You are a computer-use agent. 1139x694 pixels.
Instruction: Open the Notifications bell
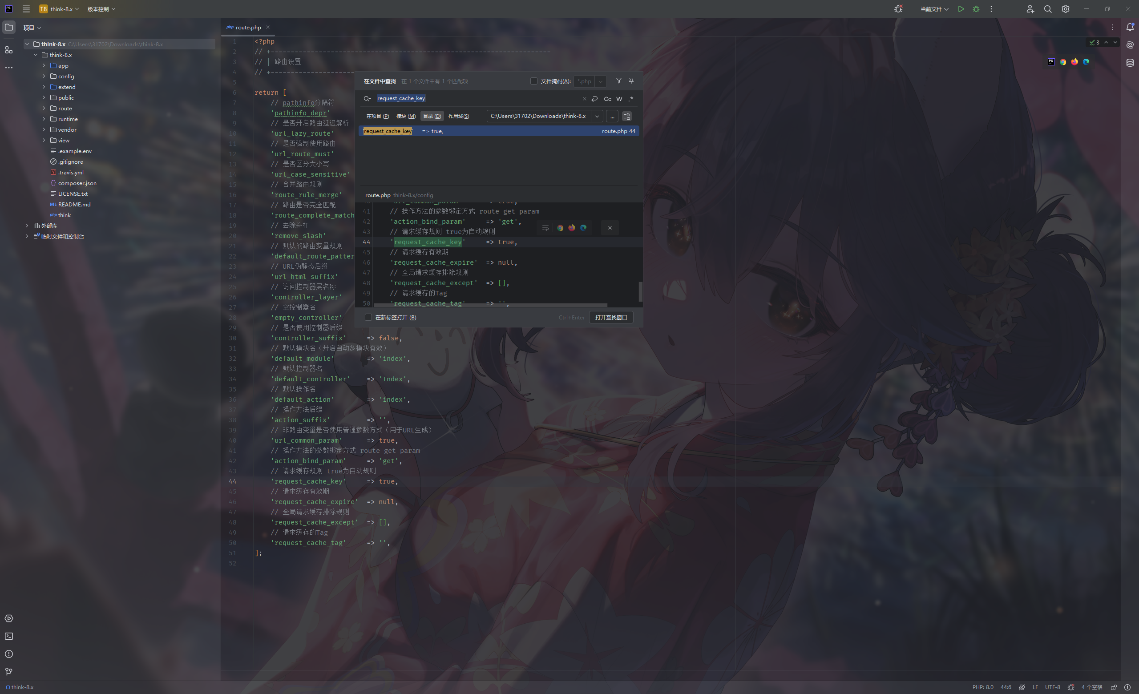click(x=1130, y=27)
